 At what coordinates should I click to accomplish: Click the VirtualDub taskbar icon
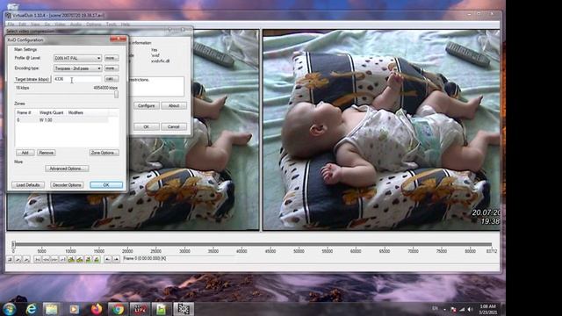coord(184,309)
